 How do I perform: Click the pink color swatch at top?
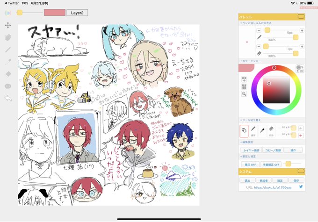(x=55, y=13)
